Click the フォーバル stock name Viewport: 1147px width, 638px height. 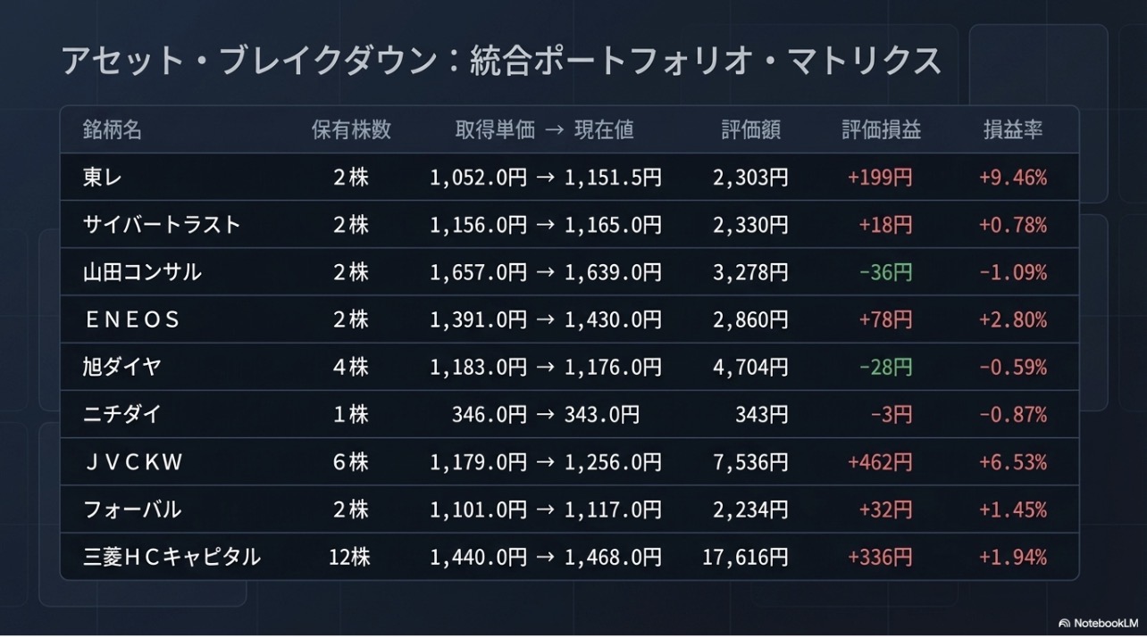coord(132,510)
